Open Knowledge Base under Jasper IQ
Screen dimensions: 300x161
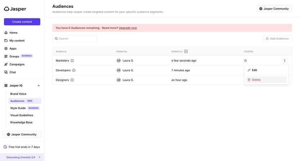tap(21, 122)
